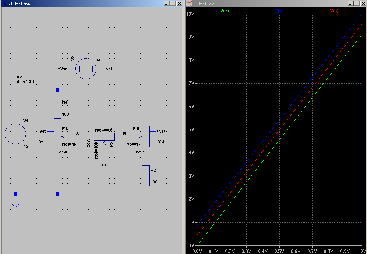Select the V1 voltage source symbol
This screenshot has height=254, width=367.
pyautogui.click(x=16, y=134)
